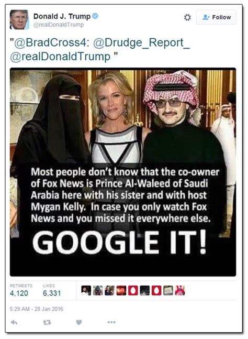View the 6,331 likes count

tap(52, 293)
